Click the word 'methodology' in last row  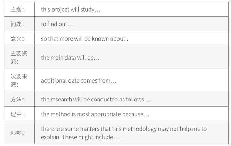tap(140, 129)
